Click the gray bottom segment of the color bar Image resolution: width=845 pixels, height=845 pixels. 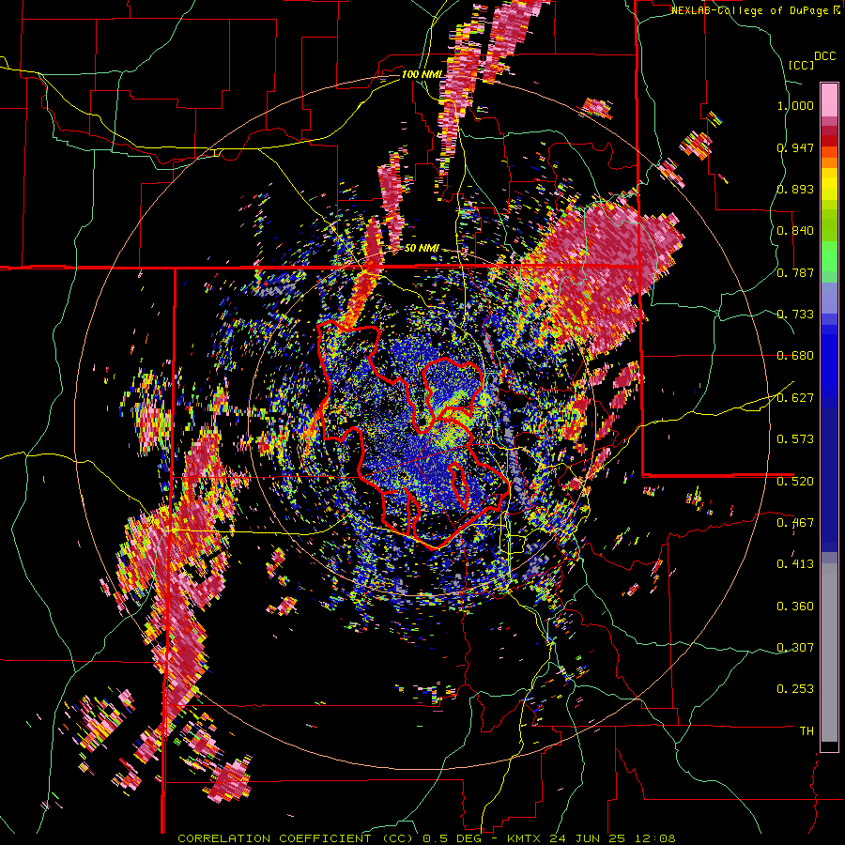pyautogui.click(x=829, y=653)
